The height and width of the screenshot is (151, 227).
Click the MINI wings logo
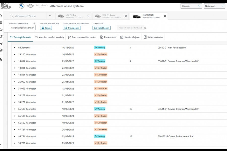point(30,6)
